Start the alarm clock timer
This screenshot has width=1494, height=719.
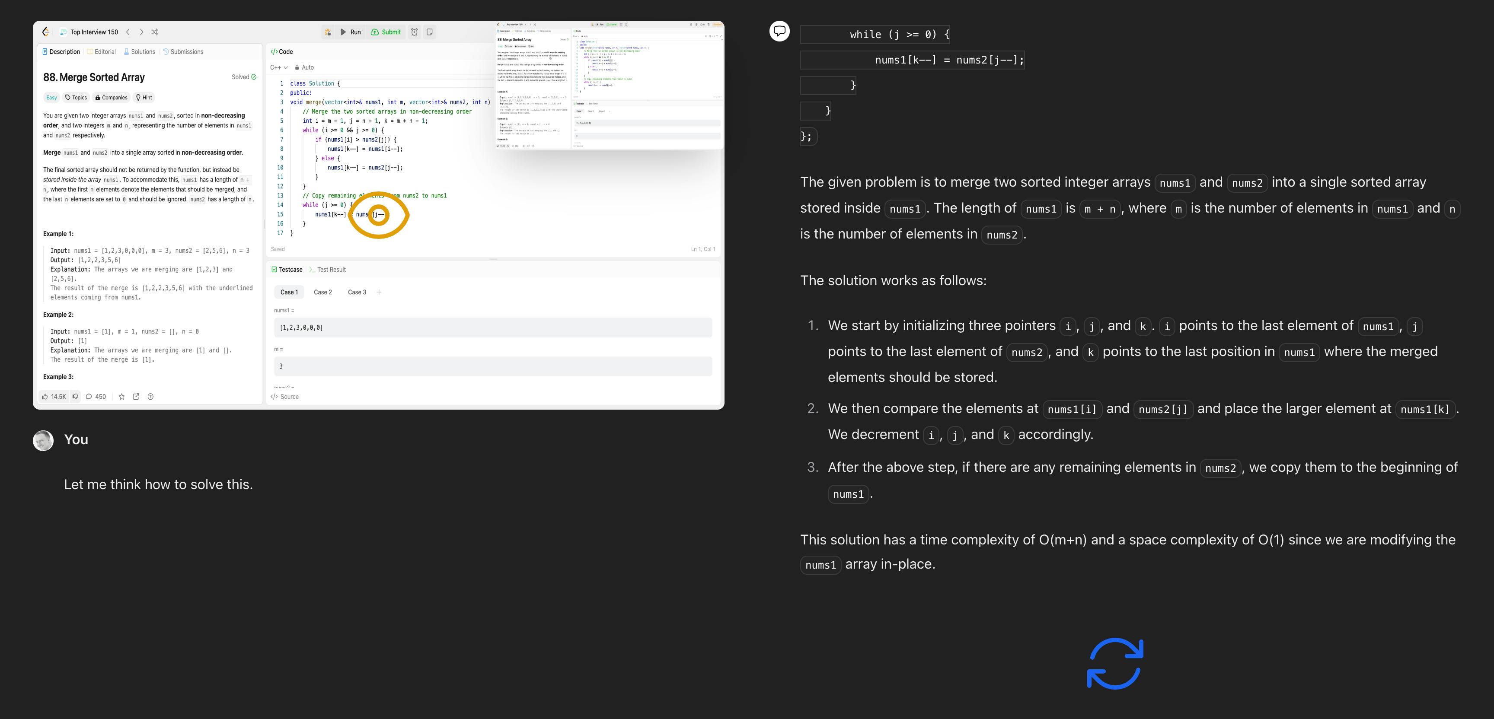[x=414, y=32]
